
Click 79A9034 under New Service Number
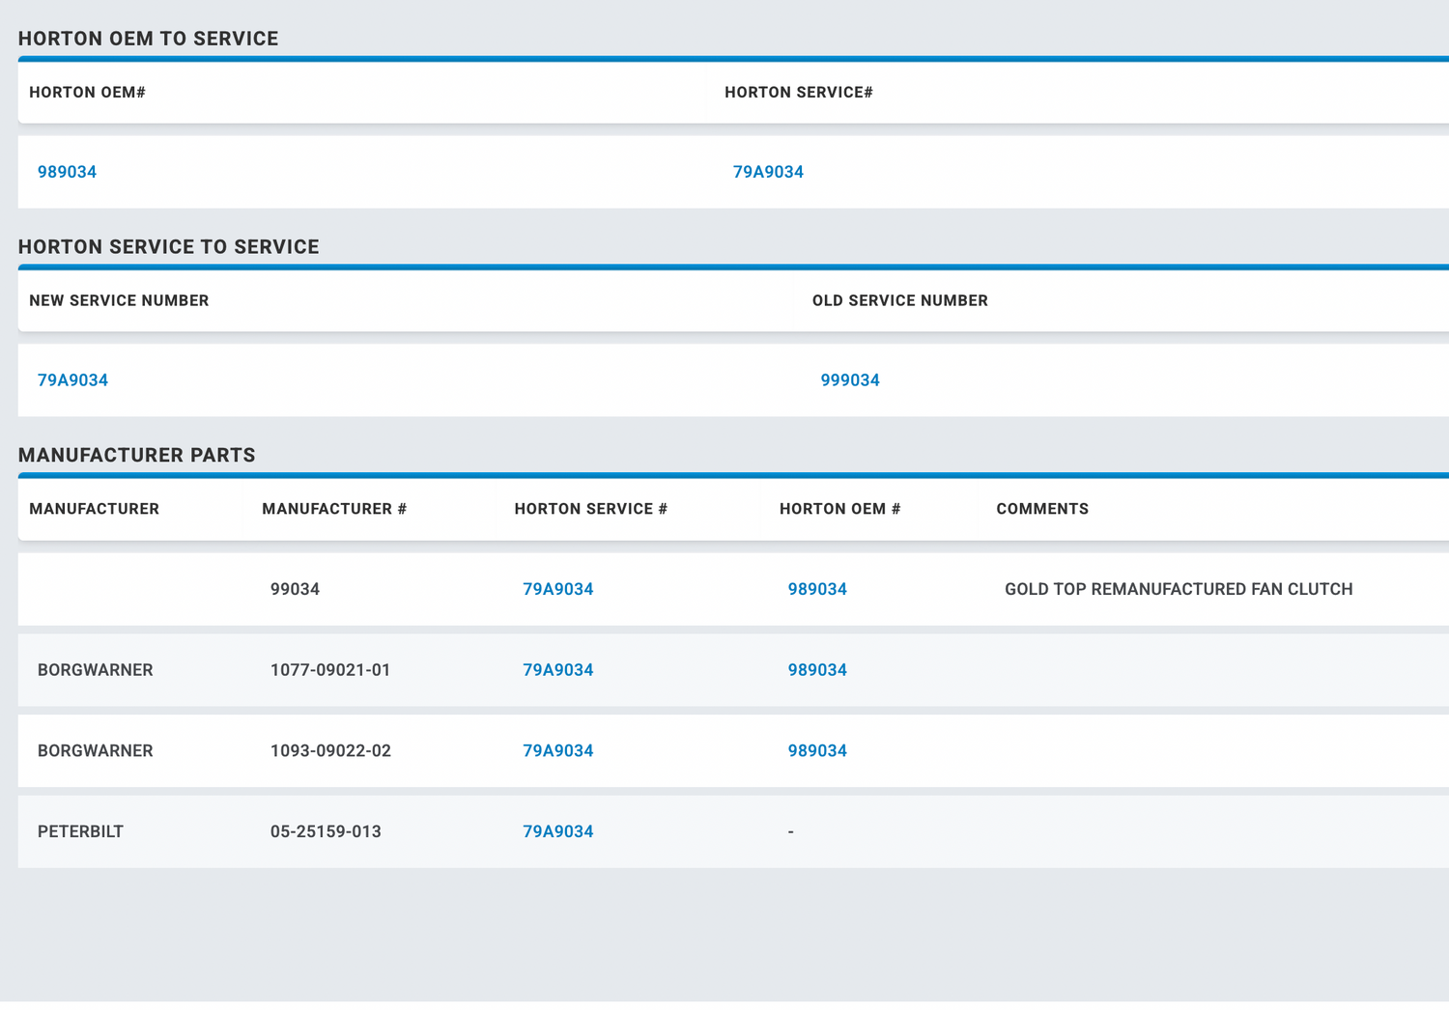[x=72, y=380]
